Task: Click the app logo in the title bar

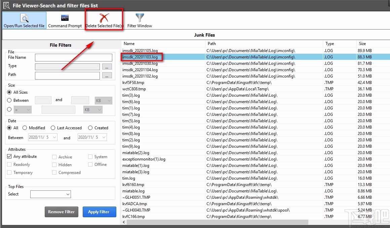Action: 5,5
